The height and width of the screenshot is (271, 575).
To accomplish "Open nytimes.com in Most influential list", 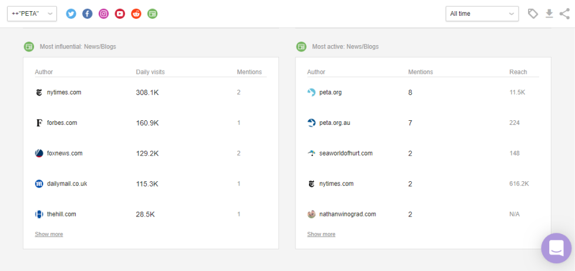I will (x=63, y=92).
